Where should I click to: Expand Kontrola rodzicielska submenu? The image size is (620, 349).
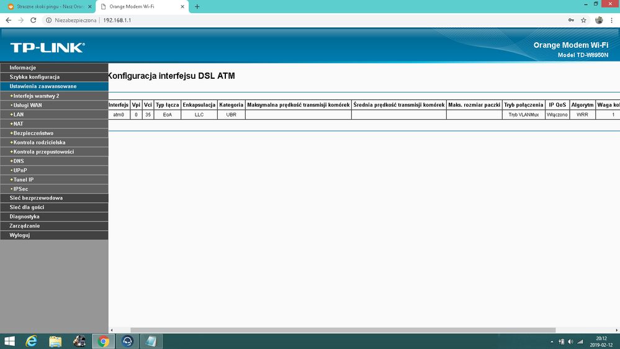tap(54, 142)
